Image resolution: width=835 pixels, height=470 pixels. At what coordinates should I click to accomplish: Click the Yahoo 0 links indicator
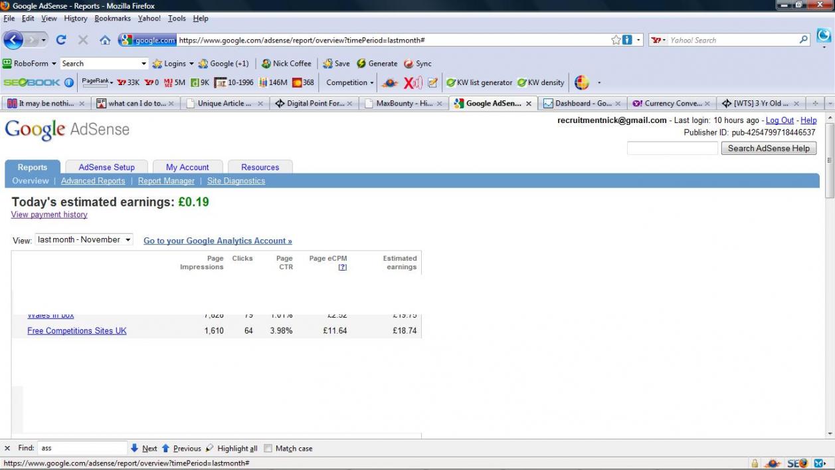coord(152,83)
